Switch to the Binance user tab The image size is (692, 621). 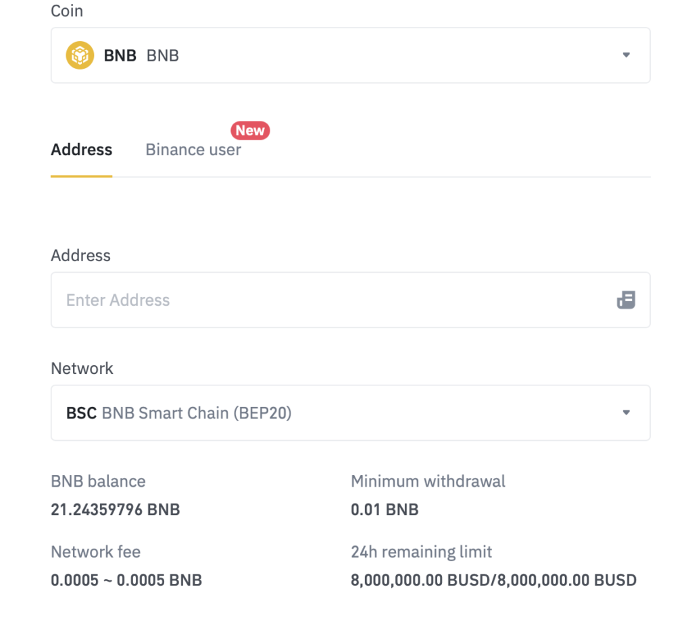point(193,150)
